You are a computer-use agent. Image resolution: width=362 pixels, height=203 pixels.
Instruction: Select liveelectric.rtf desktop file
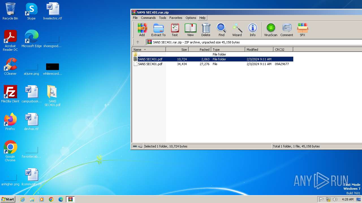click(x=53, y=12)
